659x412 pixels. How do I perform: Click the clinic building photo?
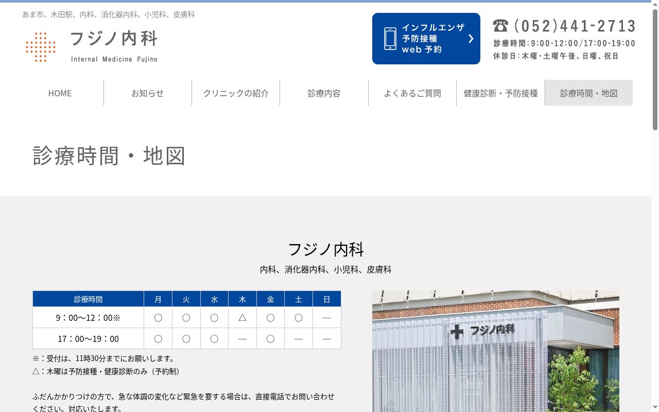pyautogui.click(x=496, y=351)
